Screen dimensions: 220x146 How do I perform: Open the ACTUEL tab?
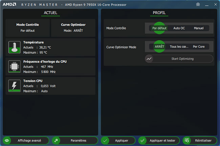[51, 13]
